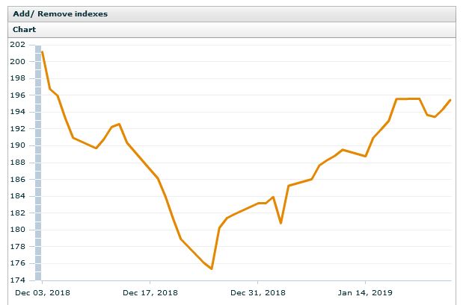Click the 174 y-axis value

(17, 280)
